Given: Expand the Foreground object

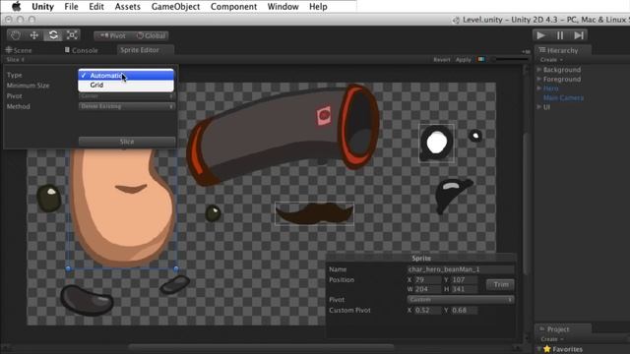Looking at the screenshot, I should (x=539, y=79).
